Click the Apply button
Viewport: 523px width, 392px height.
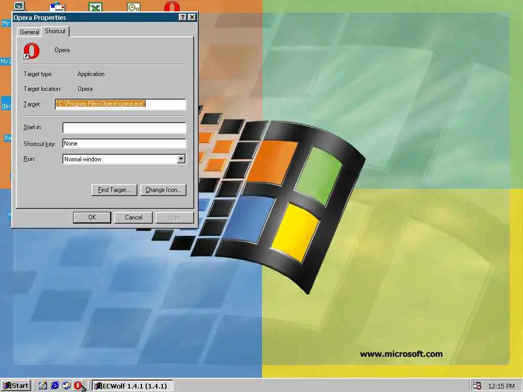pos(175,217)
